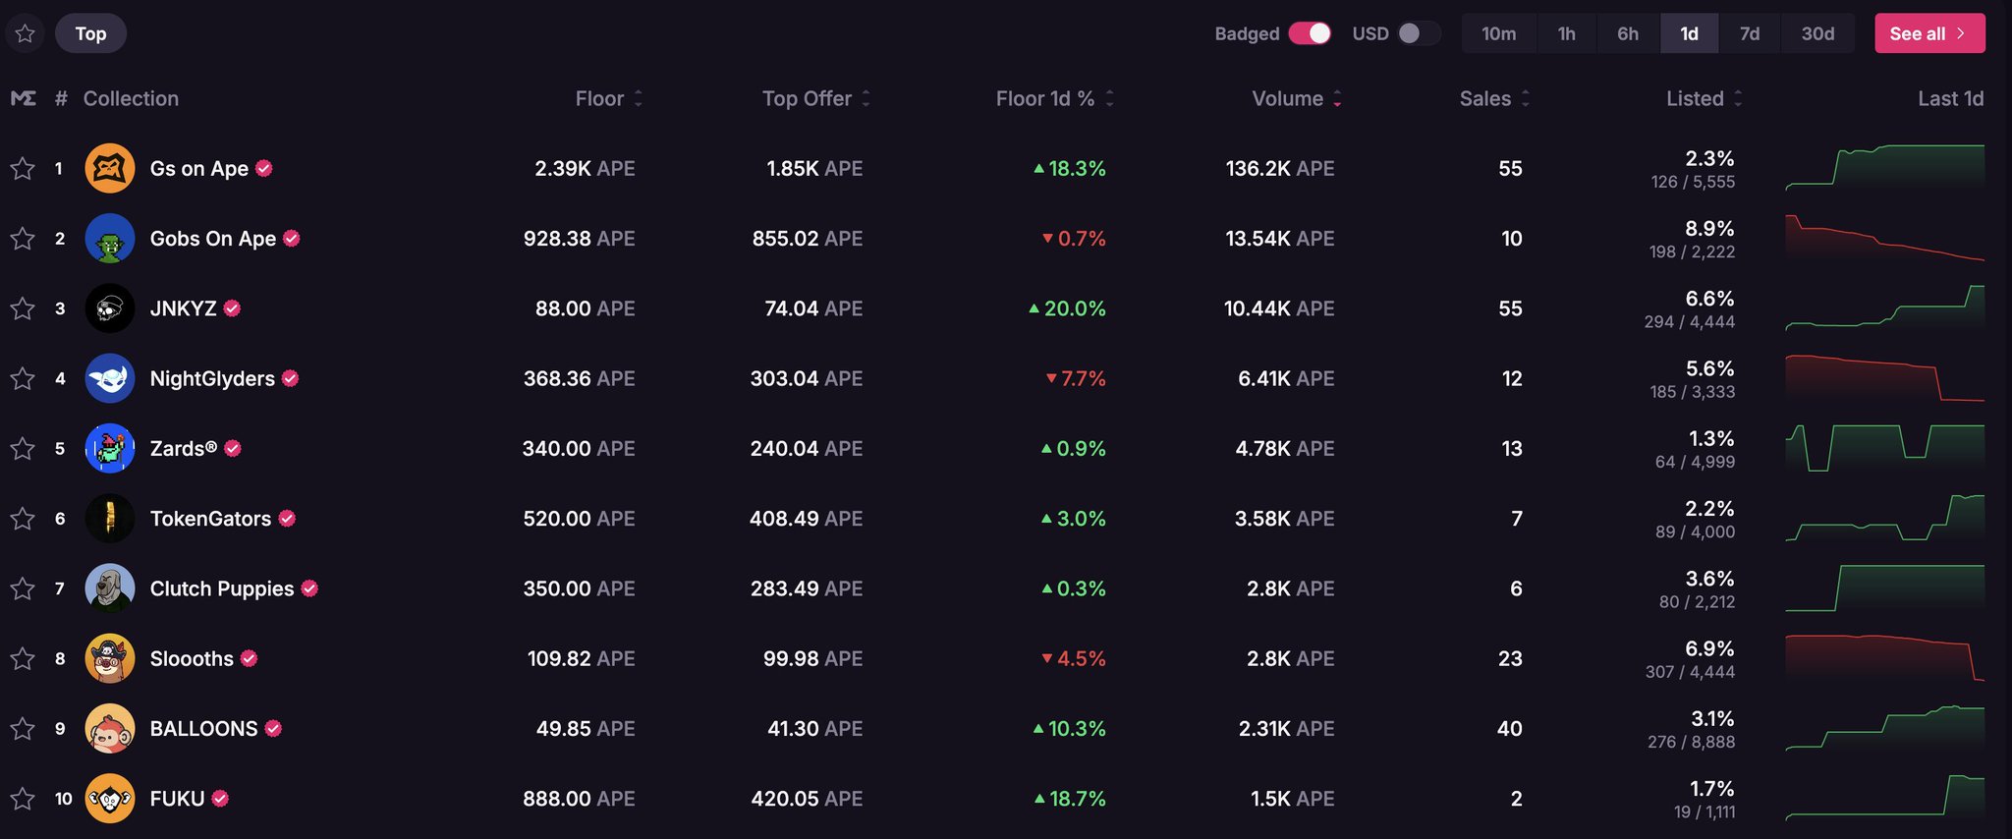
Task: Favorite the JNKYZ collection row
Action: pos(23,308)
